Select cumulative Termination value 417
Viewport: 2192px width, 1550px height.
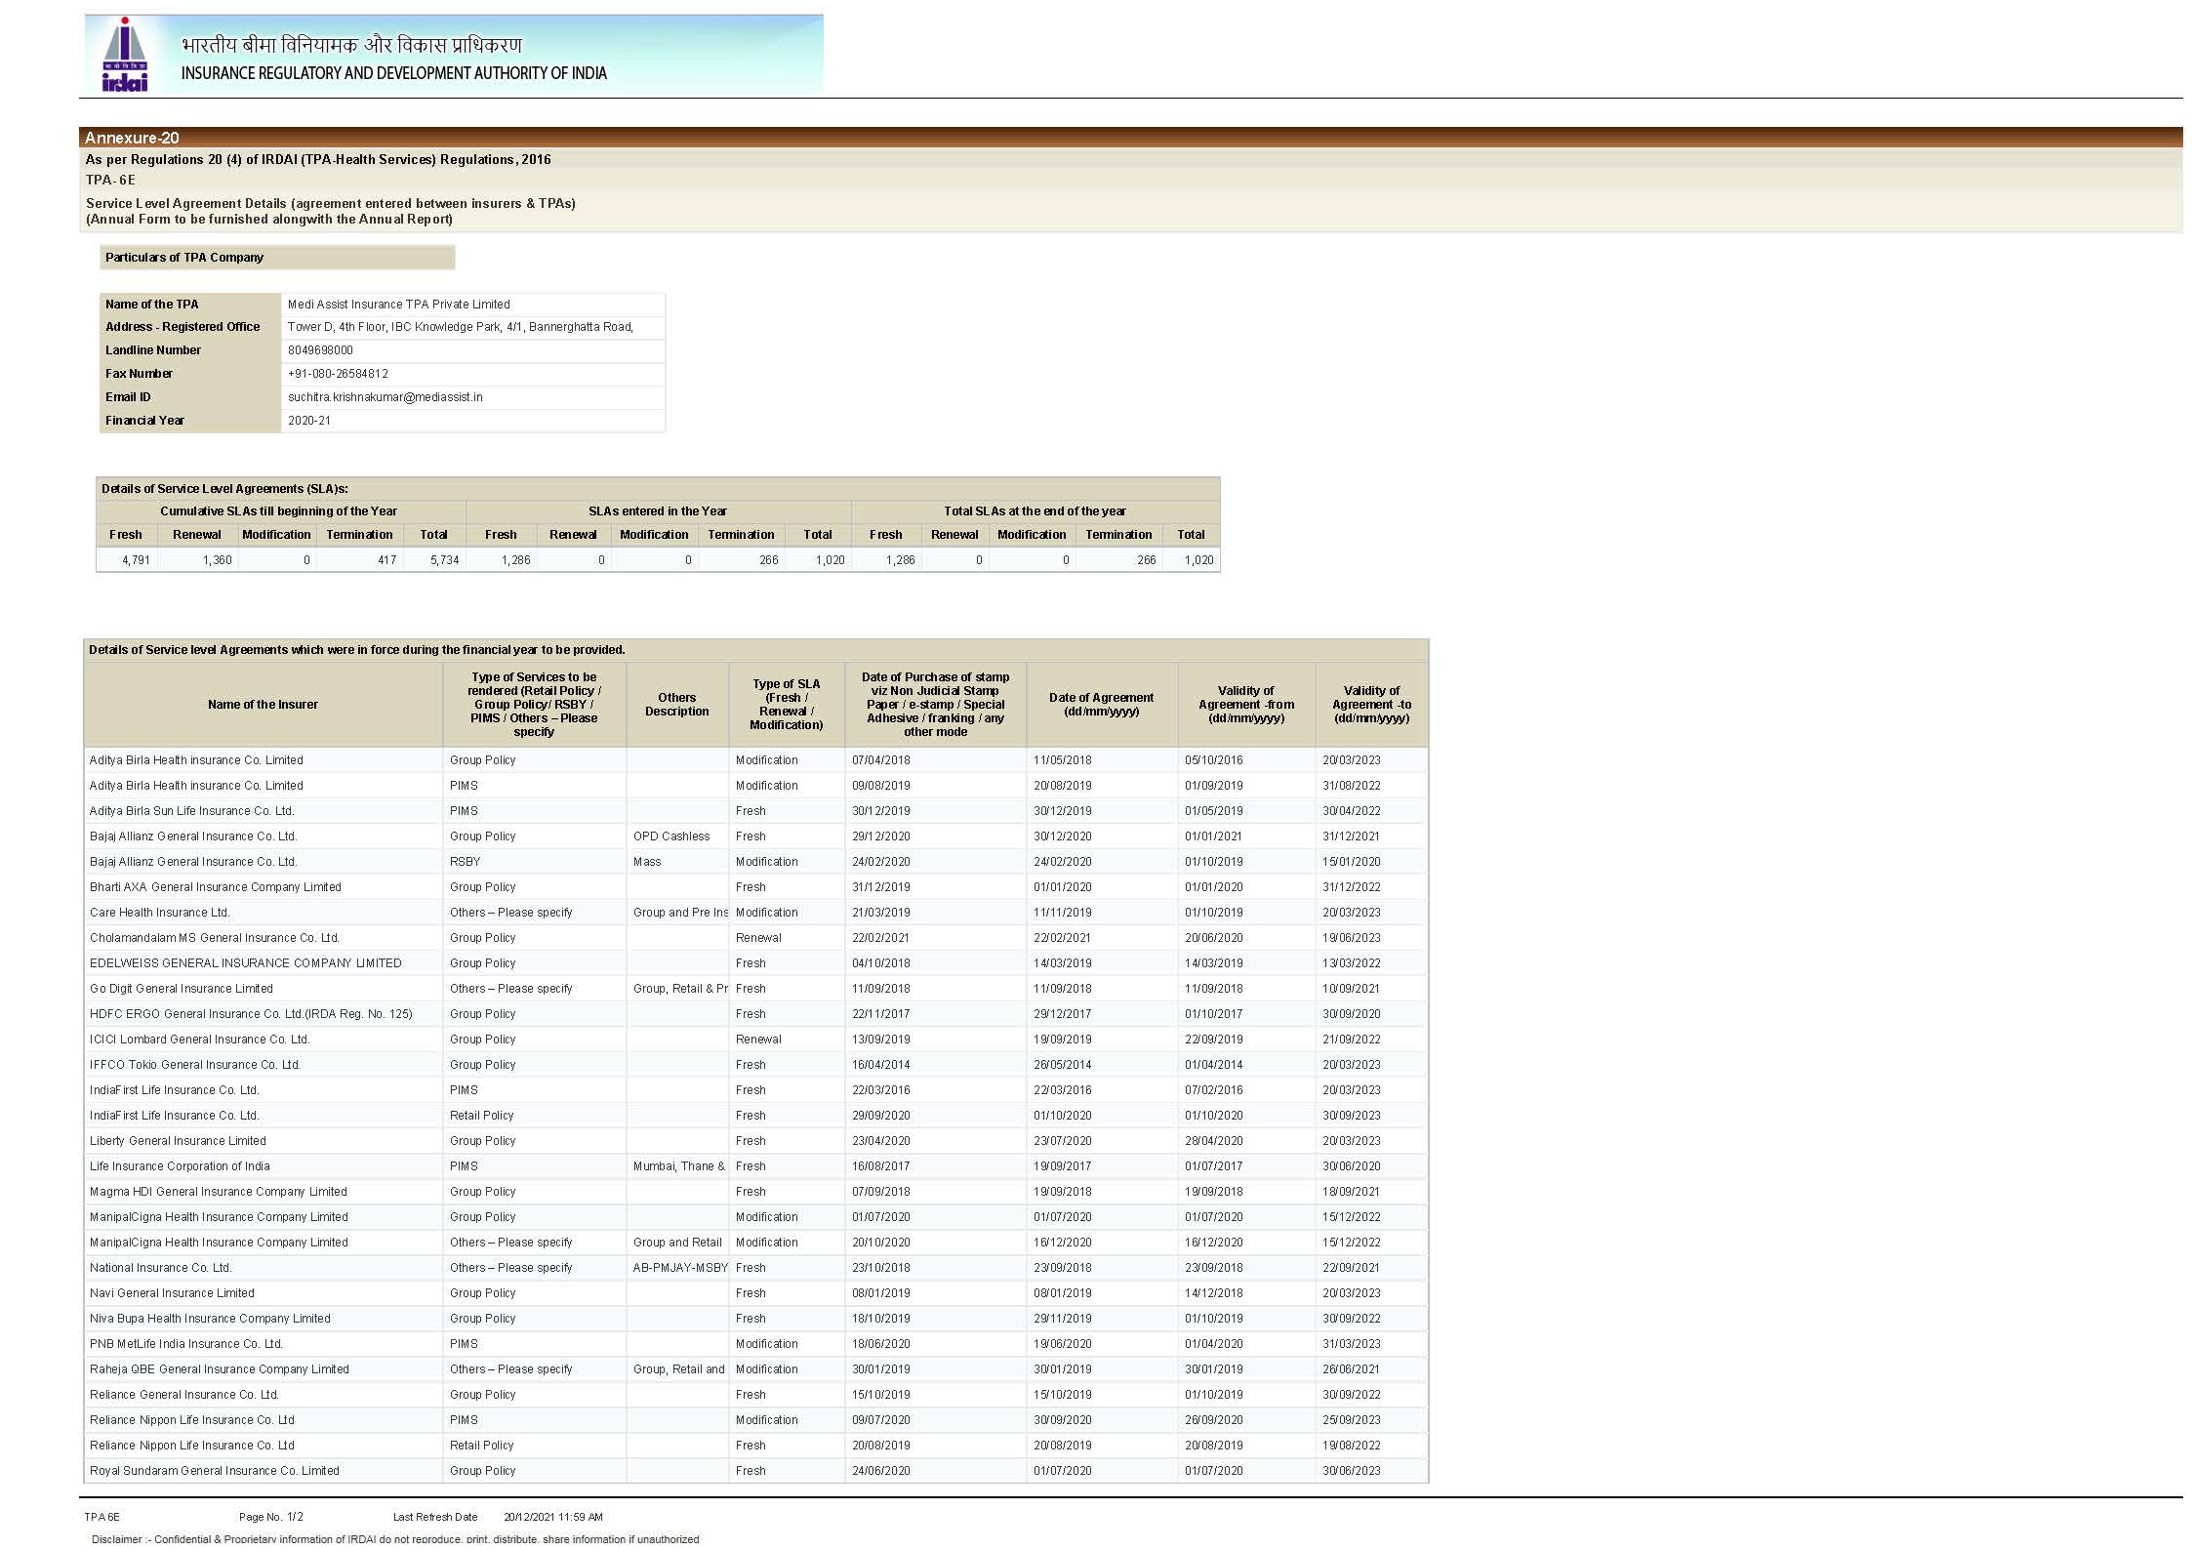pos(386,560)
